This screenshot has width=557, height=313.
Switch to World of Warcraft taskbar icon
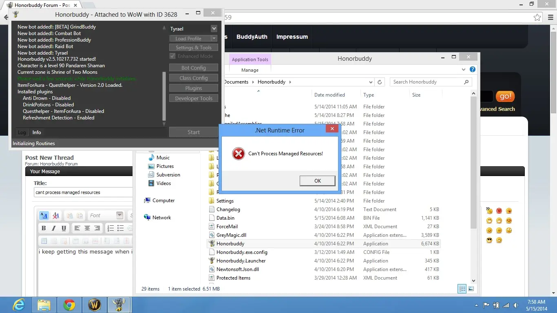[x=95, y=304]
